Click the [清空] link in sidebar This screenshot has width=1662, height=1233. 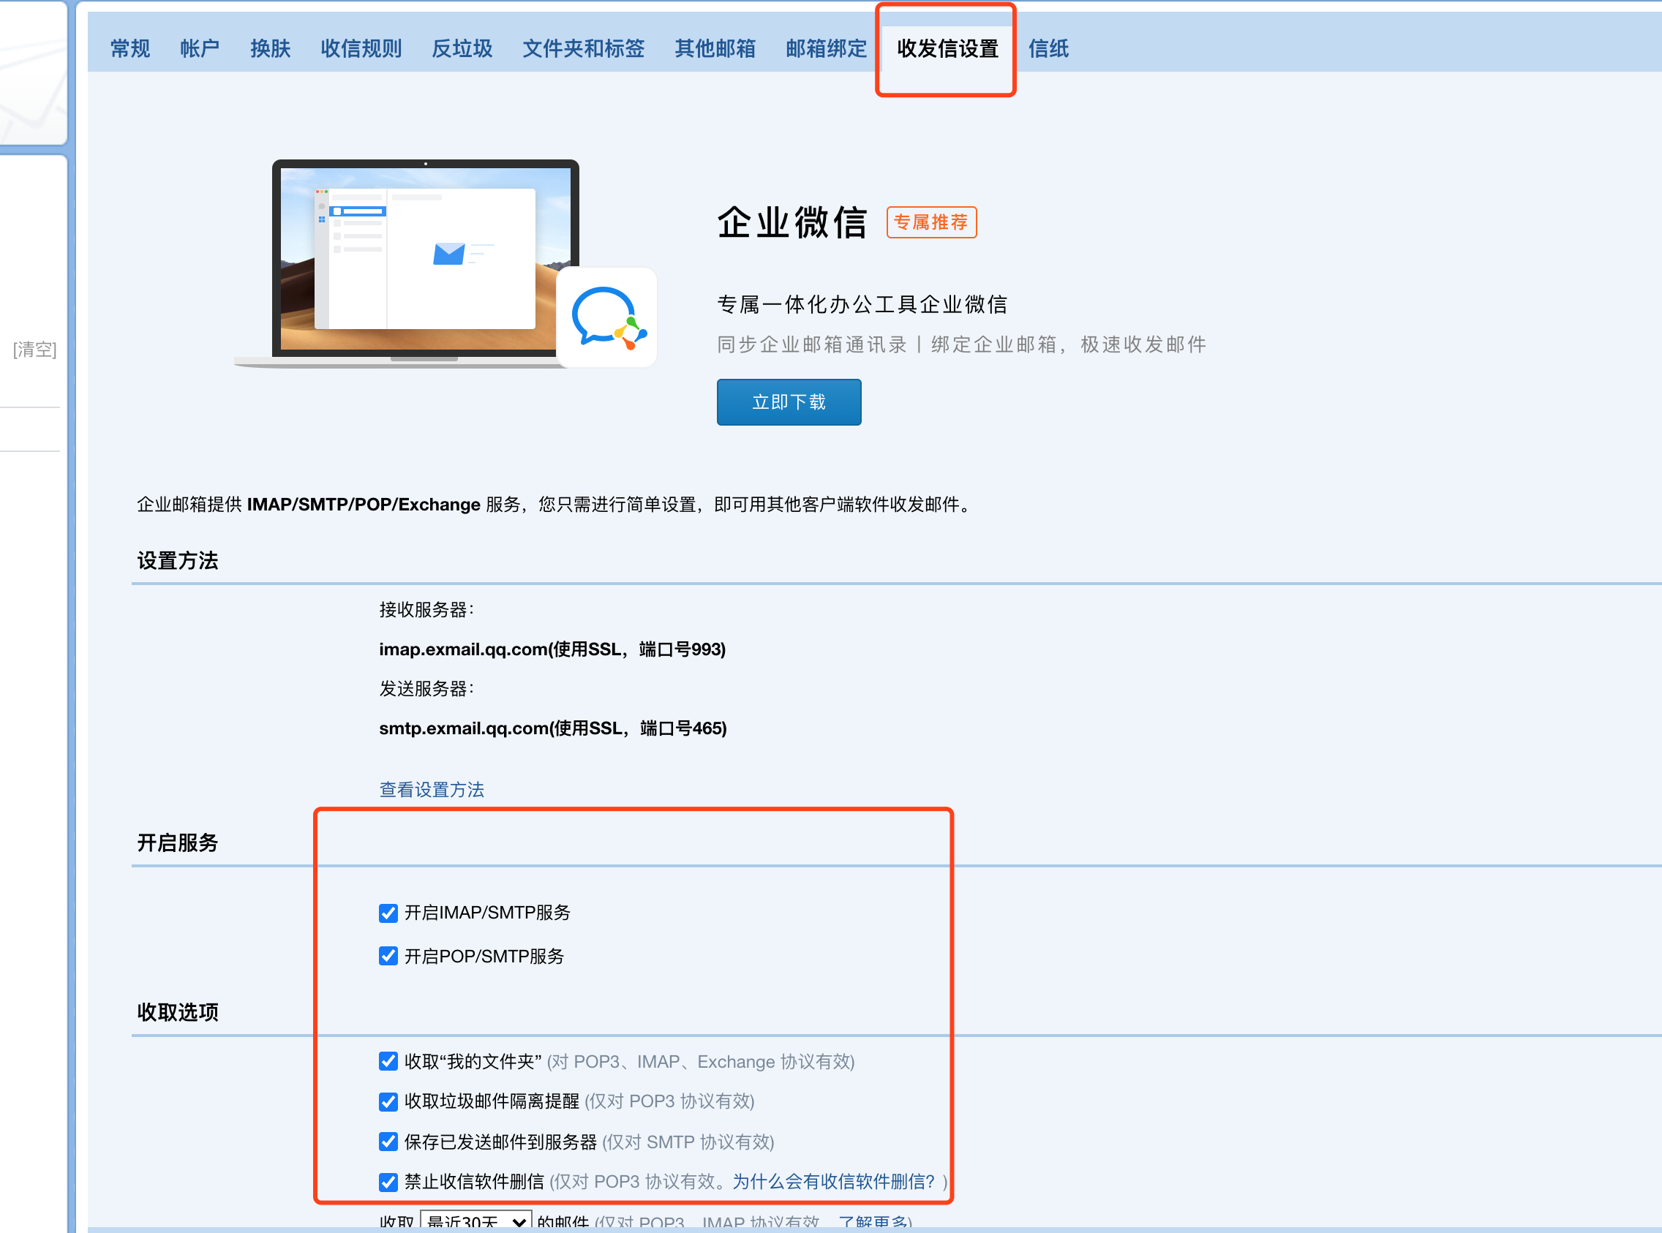click(34, 350)
